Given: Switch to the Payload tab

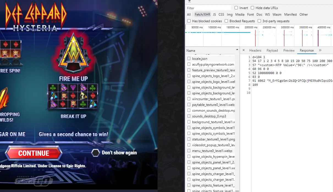Looking at the screenshot, I should (x=272, y=50).
